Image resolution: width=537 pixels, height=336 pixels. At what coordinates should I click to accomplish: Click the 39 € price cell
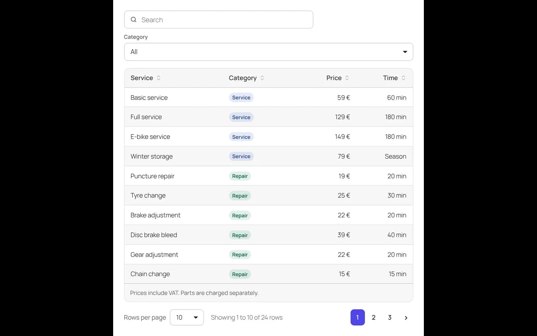[344, 235]
